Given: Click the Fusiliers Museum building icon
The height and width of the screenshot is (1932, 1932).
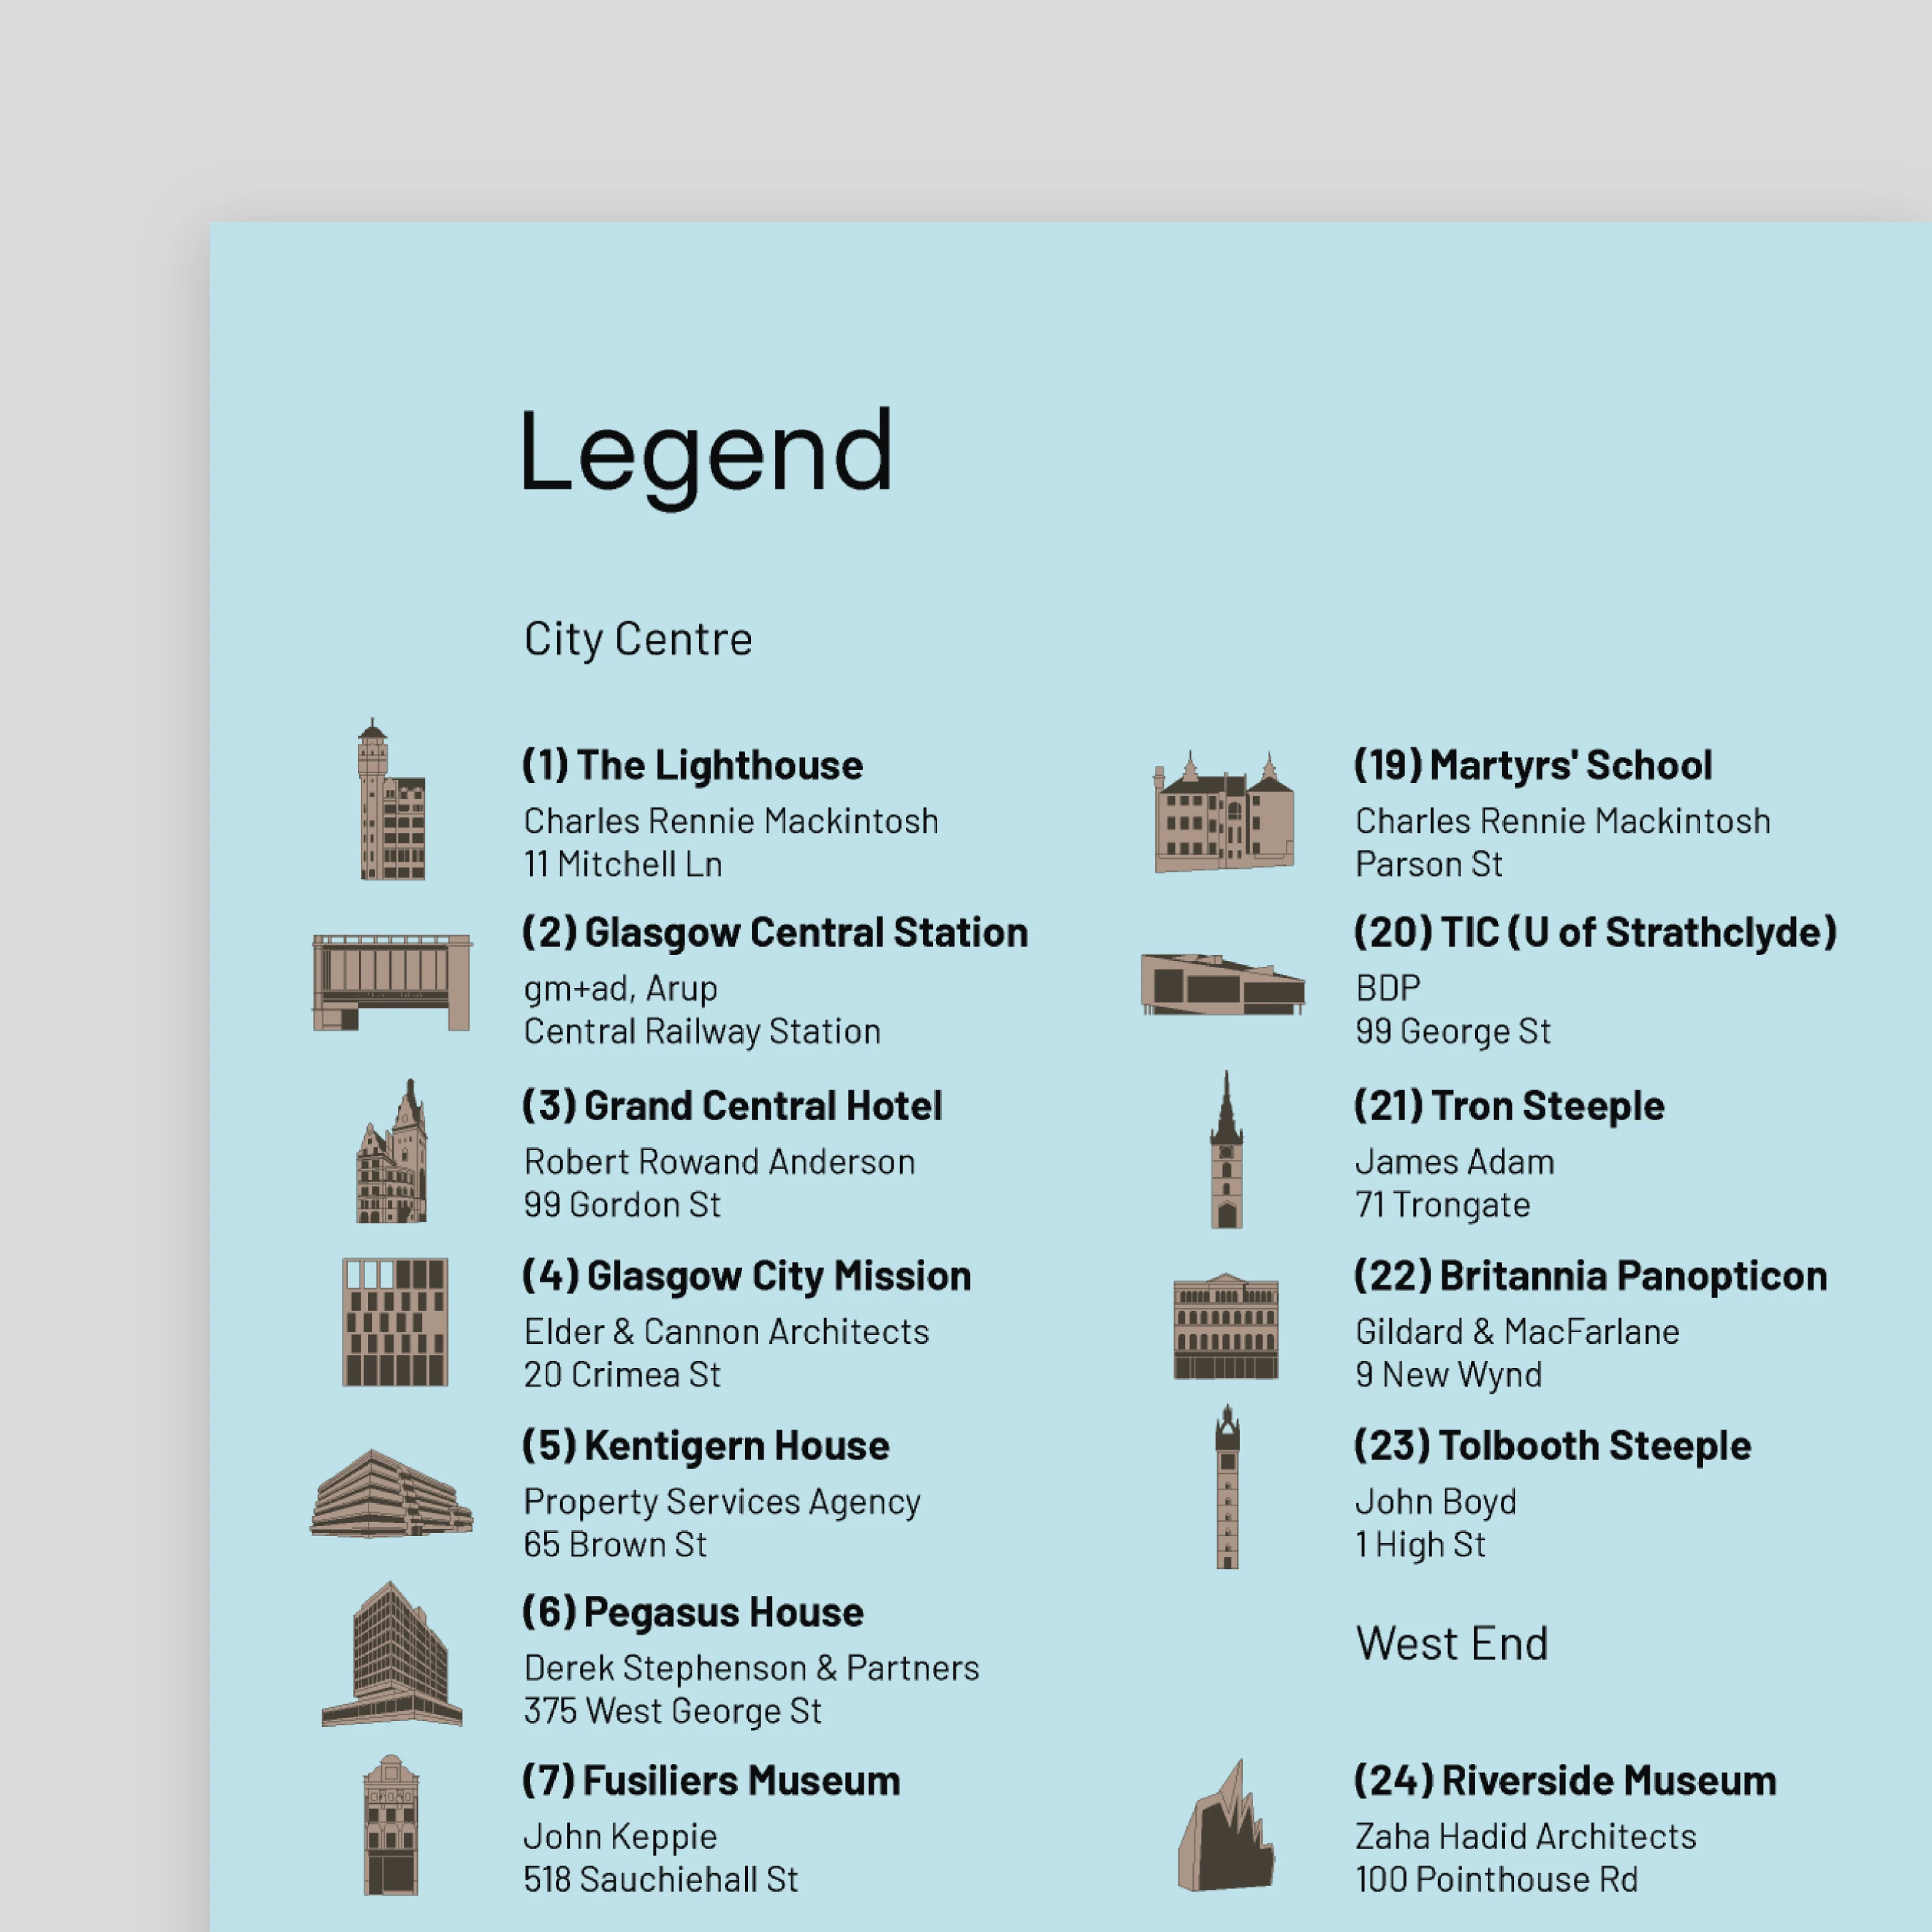Looking at the screenshot, I should coord(391,1825).
